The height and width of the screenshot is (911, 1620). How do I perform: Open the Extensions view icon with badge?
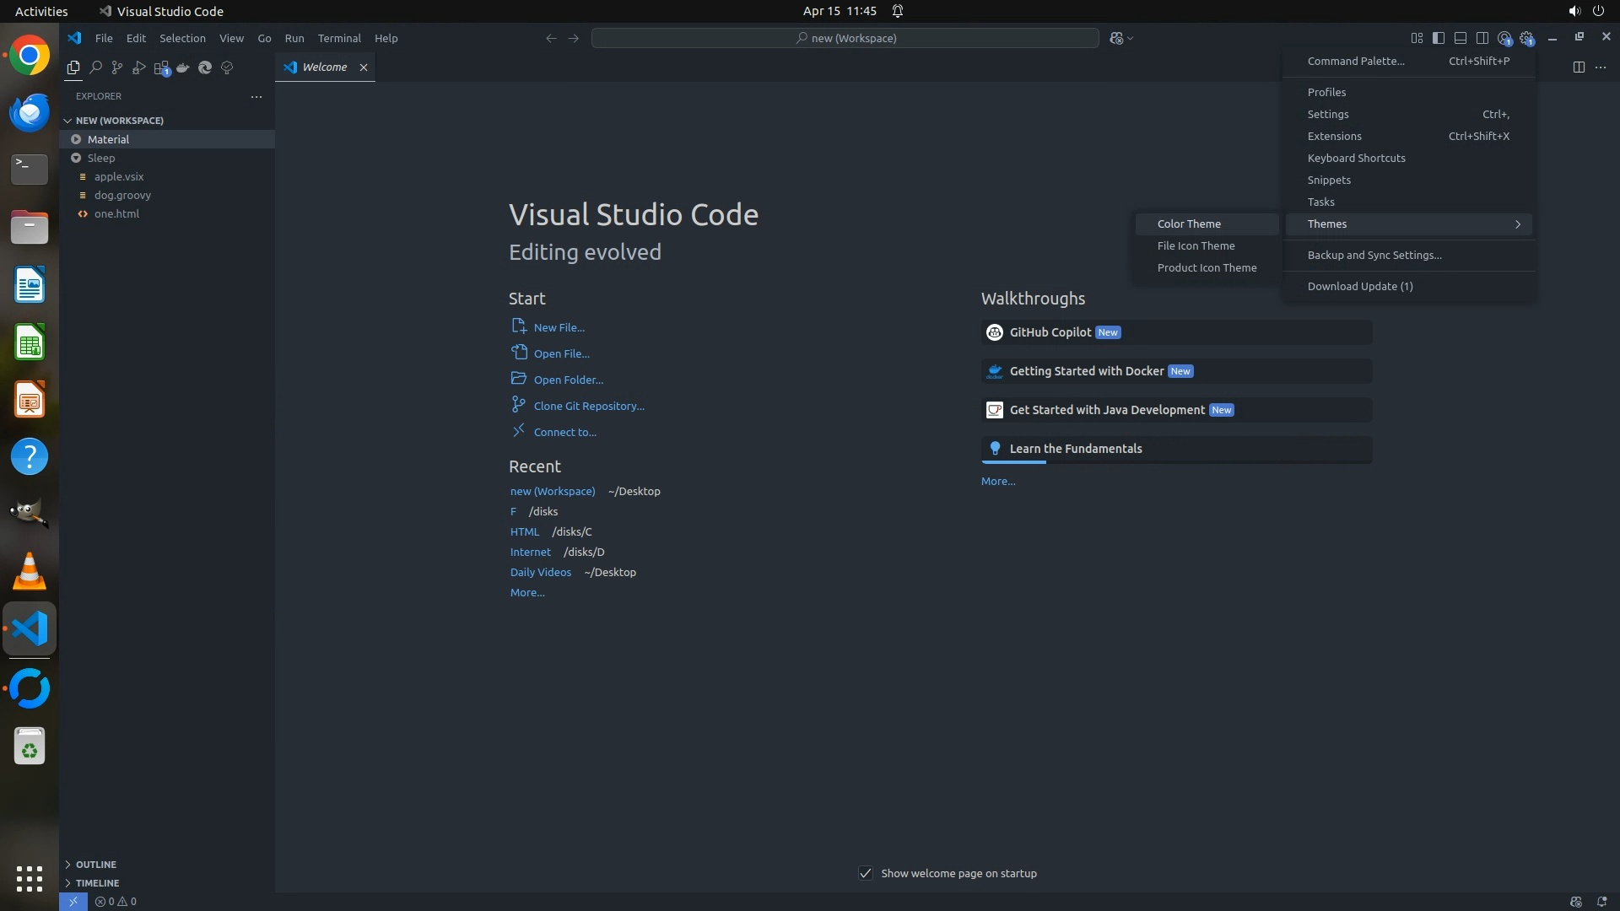pos(161,67)
